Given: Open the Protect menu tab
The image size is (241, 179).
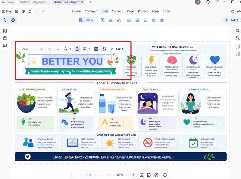Looking at the screenshot, I should (x=142, y=11).
